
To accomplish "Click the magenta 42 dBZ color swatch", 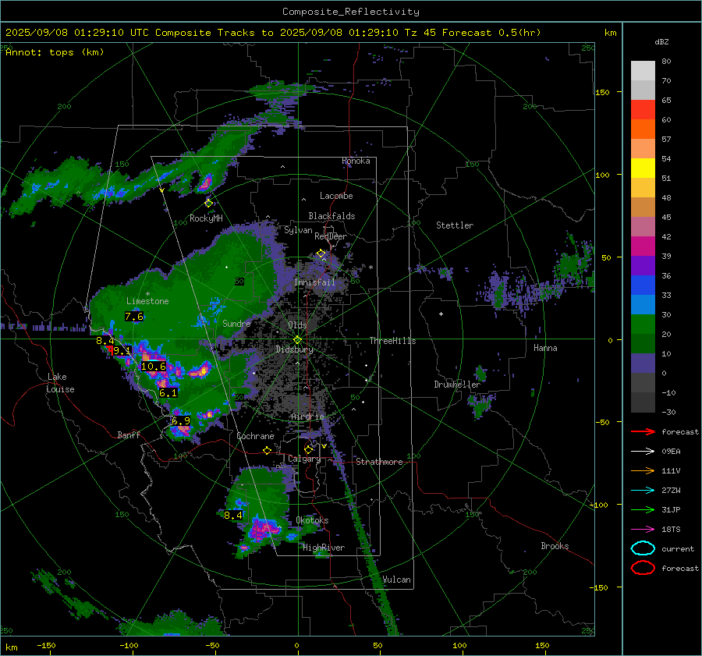I will tap(643, 246).
